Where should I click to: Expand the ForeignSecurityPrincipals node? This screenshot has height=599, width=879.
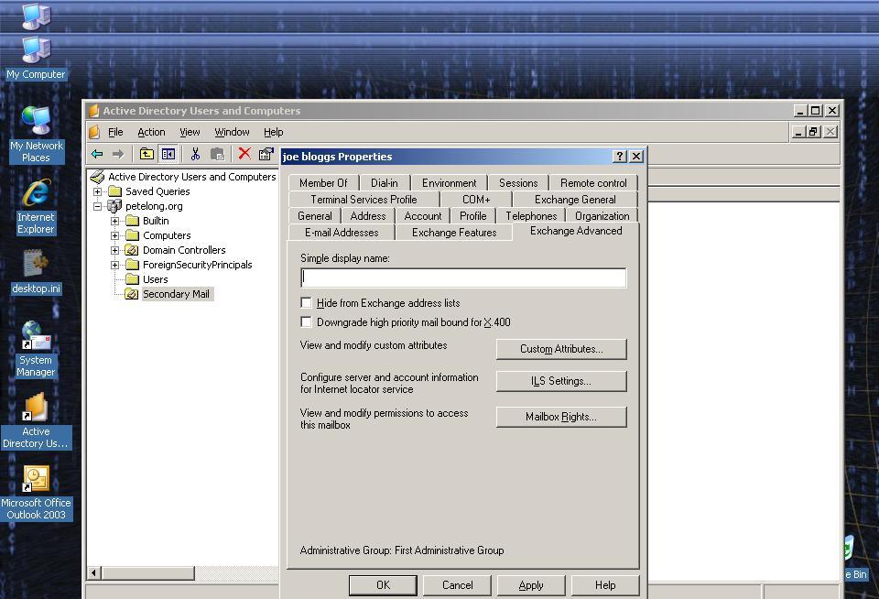115,264
